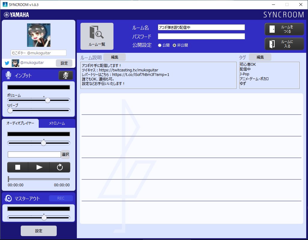
Task: Minimize the SYNCROOM window
Action: pyautogui.click(x=273, y=4)
